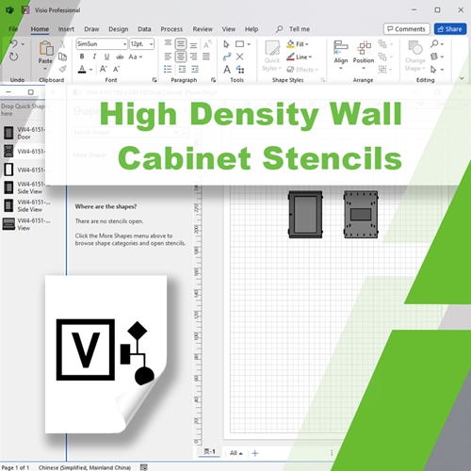
Task: Open the Change Shape dropdown
Action: coord(415,57)
